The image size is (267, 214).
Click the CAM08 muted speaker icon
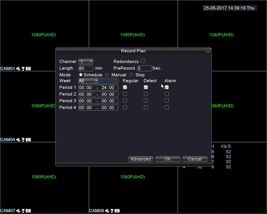107,211
